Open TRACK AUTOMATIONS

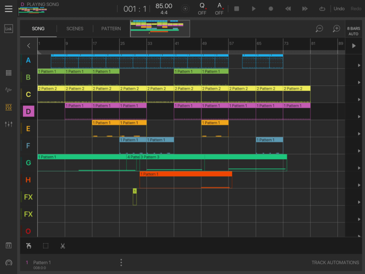[335, 262]
